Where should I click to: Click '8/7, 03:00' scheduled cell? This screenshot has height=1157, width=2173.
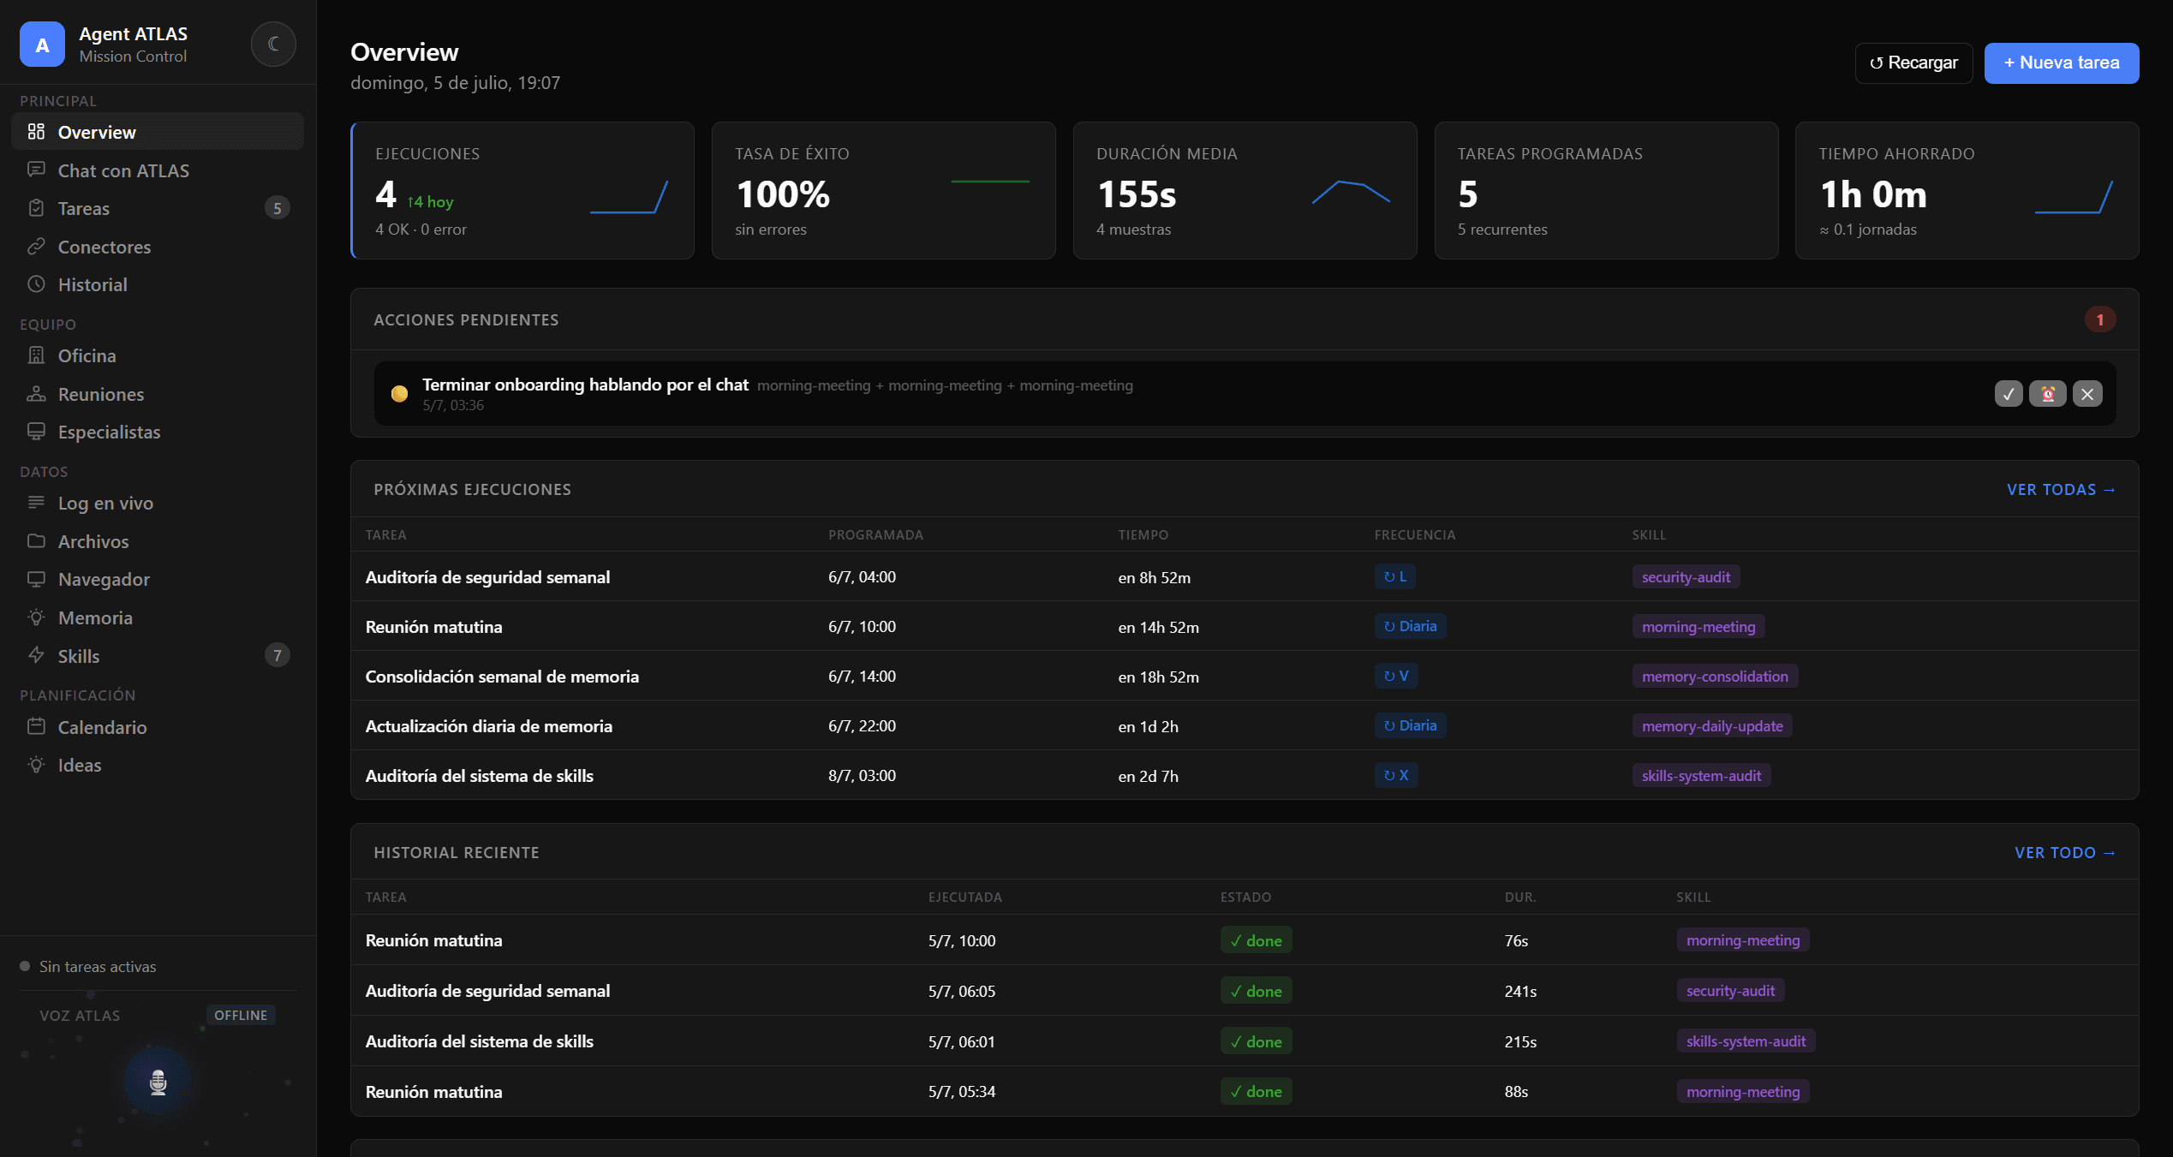tap(862, 775)
